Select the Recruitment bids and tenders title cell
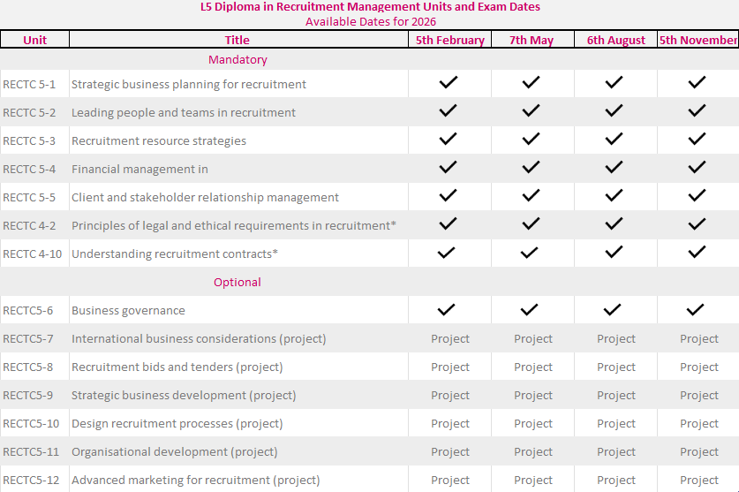Image resolution: width=739 pixels, height=492 pixels. coord(177,367)
